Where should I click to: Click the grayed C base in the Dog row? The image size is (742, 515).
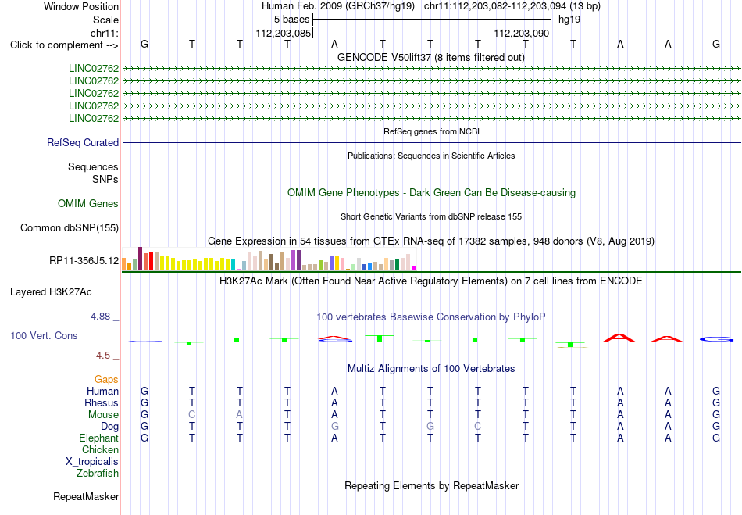(x=477, y=427)
